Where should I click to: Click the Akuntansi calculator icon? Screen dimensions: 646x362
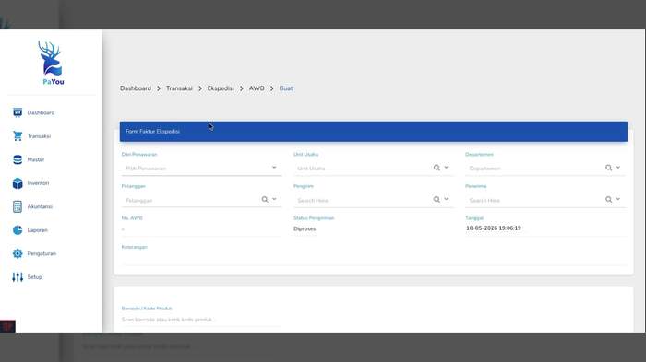pyautogui.click(x=18, y=206)
